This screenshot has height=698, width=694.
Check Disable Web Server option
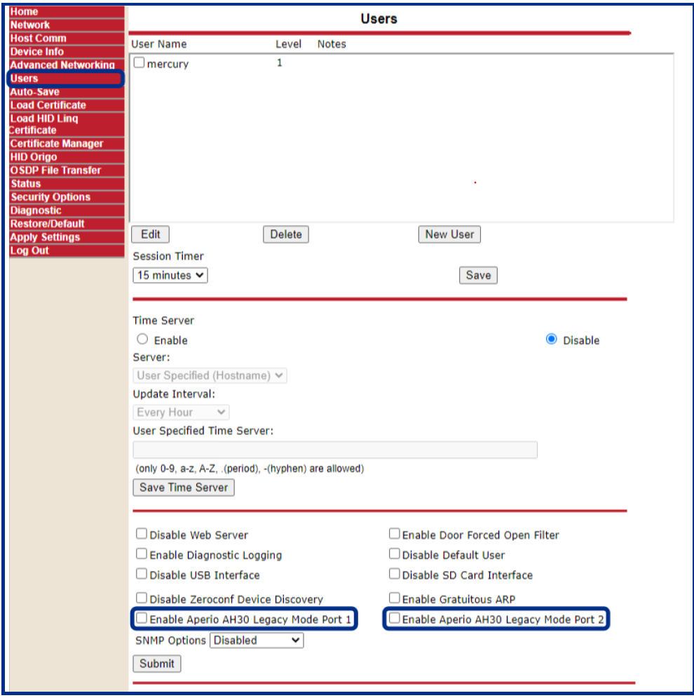[x=142, y=535]
